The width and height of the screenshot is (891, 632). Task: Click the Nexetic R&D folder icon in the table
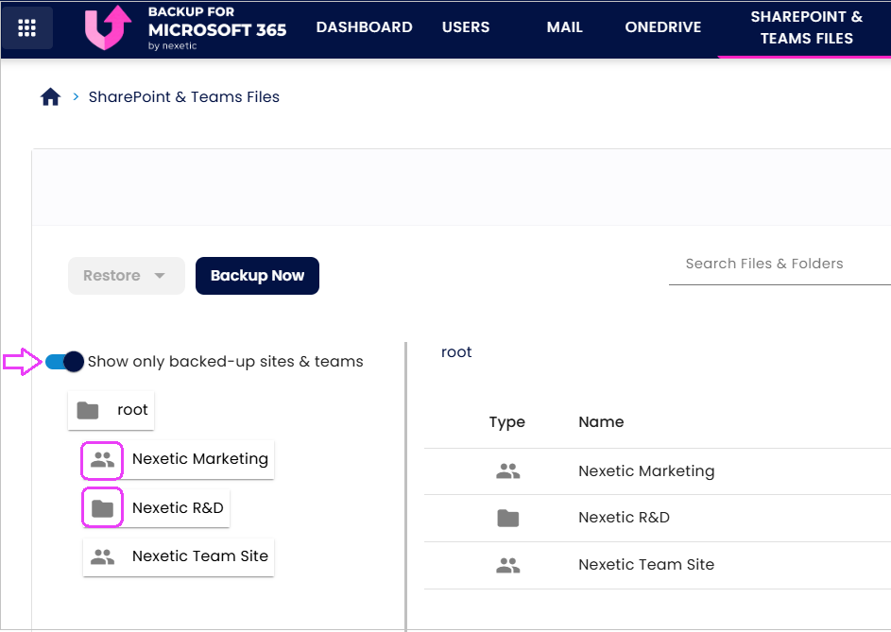coord(508,518)
